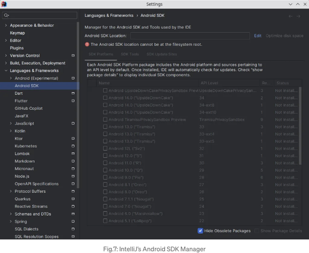Sort table by API Level column header
Viewport: 309px width, 253px height.
pyautogui.click(x=229, y=83)
